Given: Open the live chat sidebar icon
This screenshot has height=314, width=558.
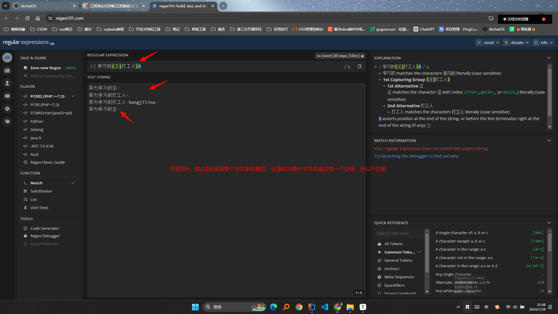Looking at the screenshot, I should coord(7,122).
